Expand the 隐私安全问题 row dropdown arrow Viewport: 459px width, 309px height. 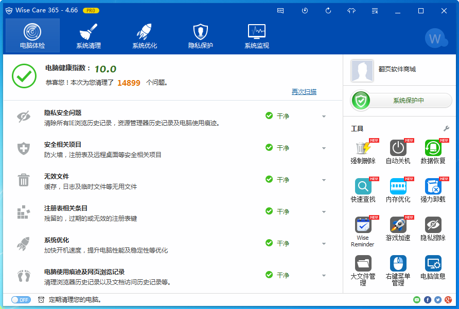[x=324, y=117]
